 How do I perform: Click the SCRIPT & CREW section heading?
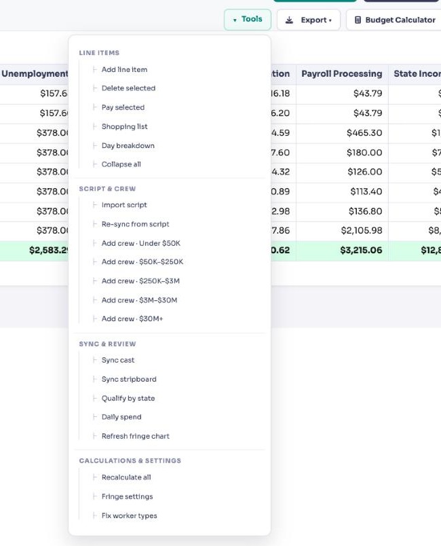(x=107, y=189)
